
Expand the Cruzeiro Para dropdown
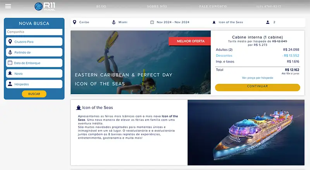pyautogui.click(x=34, y=42)
